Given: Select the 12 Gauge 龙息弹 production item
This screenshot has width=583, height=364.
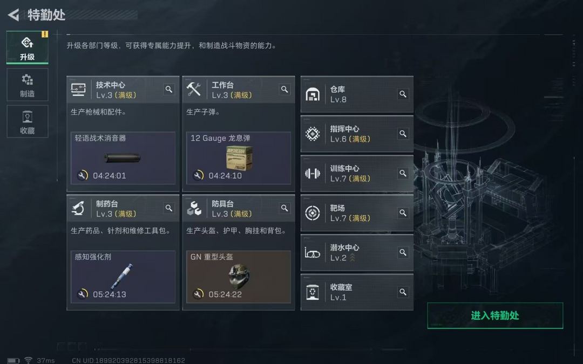Looking at the screenshot, I should [239, 158].
